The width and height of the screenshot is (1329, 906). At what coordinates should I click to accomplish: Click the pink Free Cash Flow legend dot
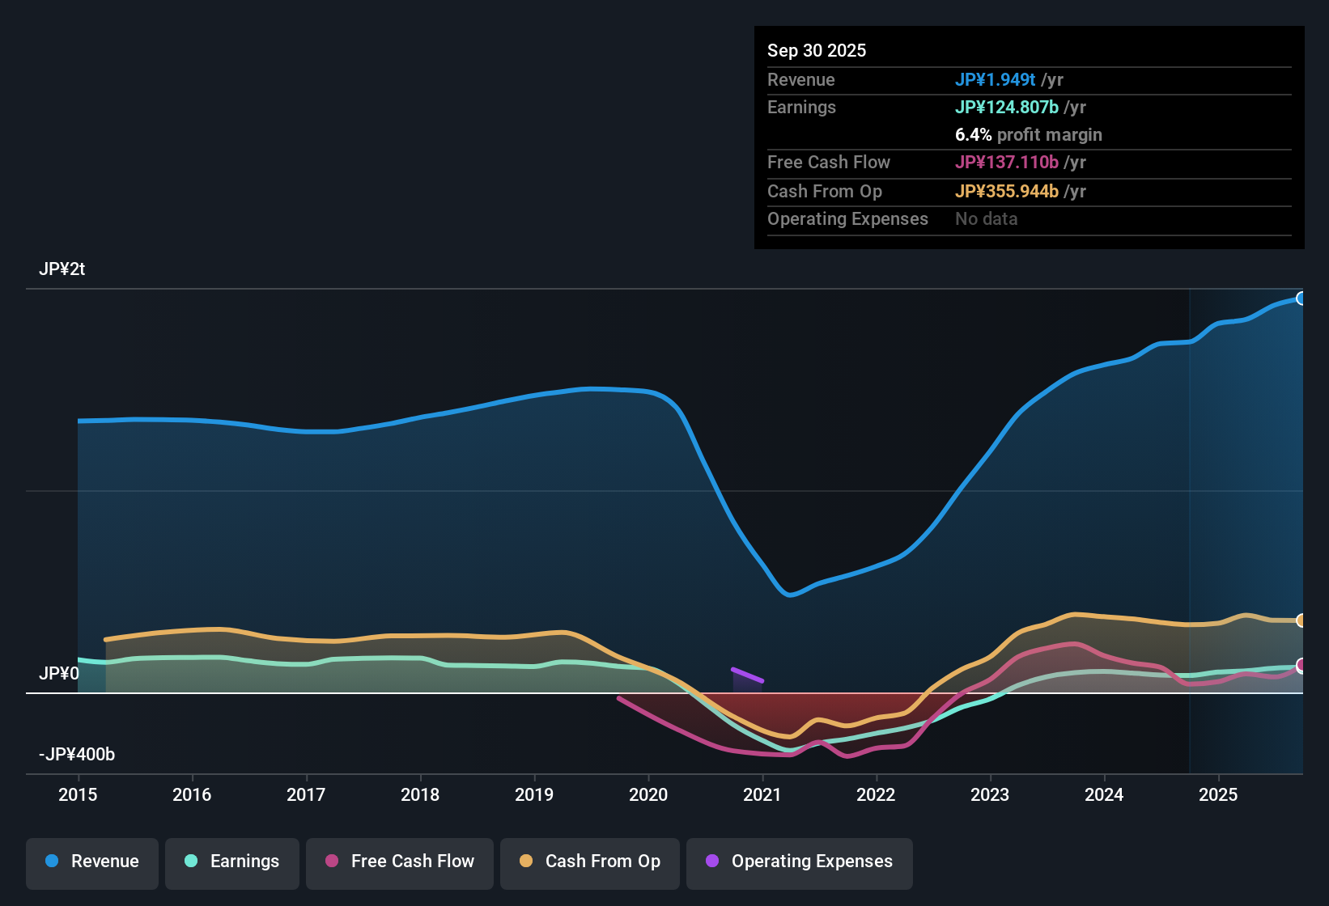coord(332,862)
